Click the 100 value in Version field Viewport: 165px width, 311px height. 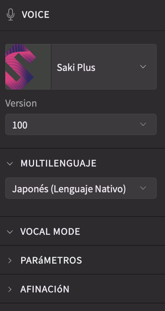coord(20,125)
